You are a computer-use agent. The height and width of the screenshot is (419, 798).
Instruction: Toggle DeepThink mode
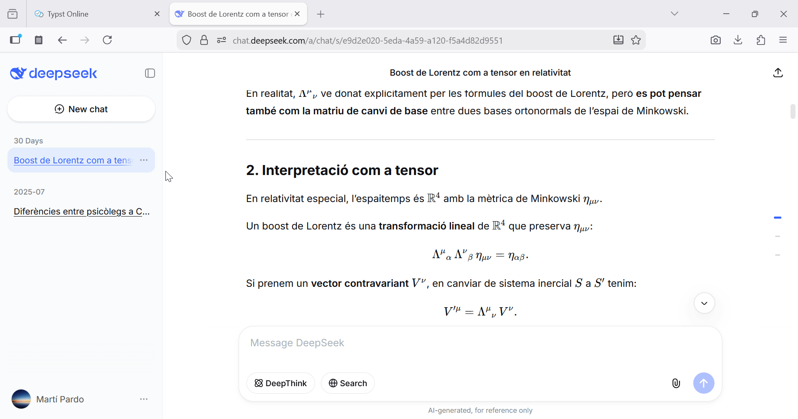281,383
